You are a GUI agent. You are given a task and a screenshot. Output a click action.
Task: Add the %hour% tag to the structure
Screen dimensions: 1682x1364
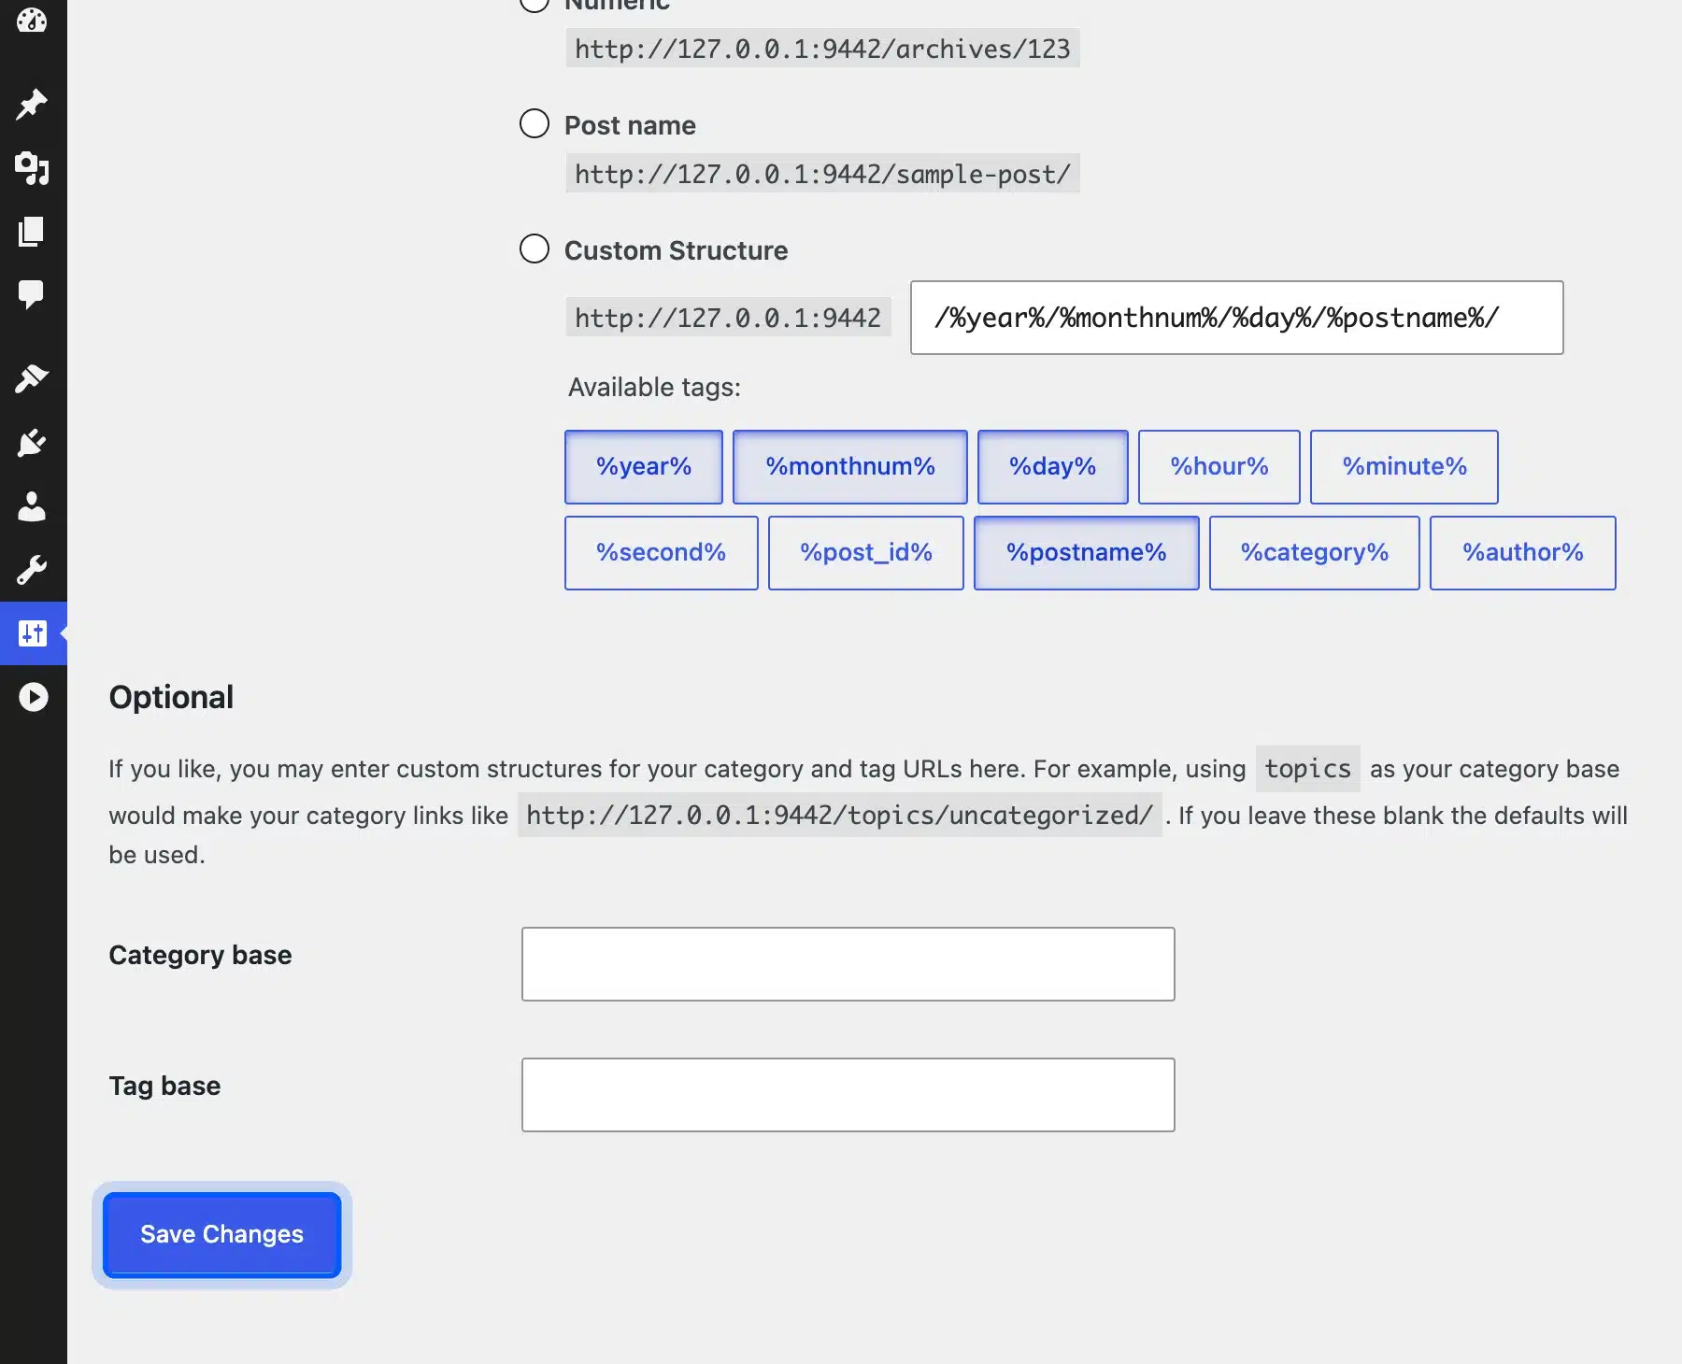1219,467
